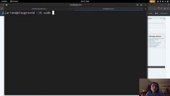This screenshot has height=96, width=170.
Task: Click the Enable notifications link
Action: click(x=154, y=45)
